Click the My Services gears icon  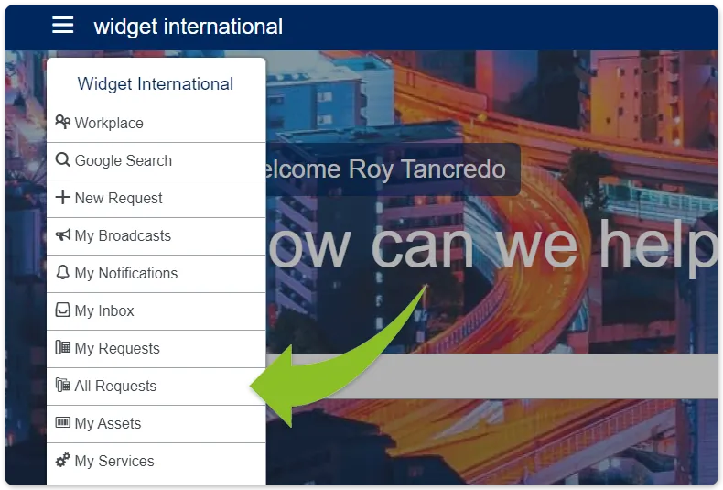click(x=63, y=460)
